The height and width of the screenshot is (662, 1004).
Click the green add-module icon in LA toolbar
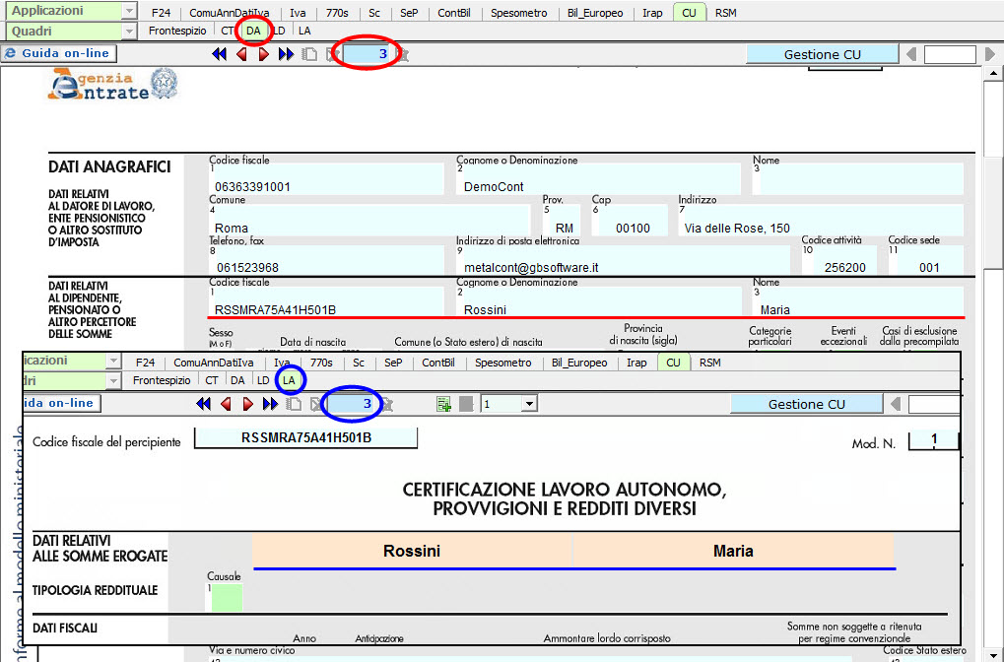tap(443, 404)
